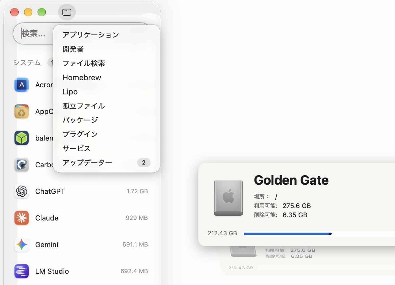The image size is (395, 285).
Task: Click the 6.35 GB purgeable value in the Golden Gate card
Action: pos(295,215)
